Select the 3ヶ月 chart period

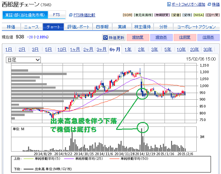(x=102, y=50)
